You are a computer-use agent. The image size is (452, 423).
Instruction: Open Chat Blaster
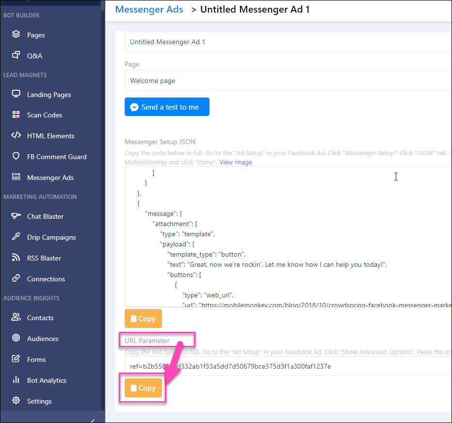tap(45, 216)
